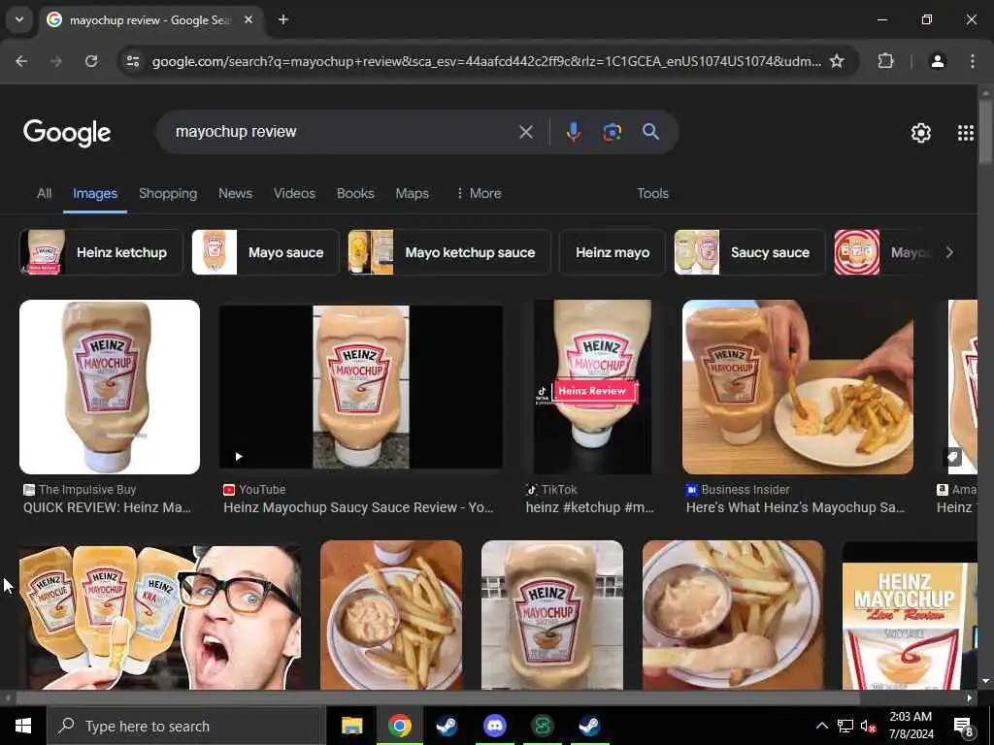
Task: Open the network tray icon
Action: tap(845, 726)
